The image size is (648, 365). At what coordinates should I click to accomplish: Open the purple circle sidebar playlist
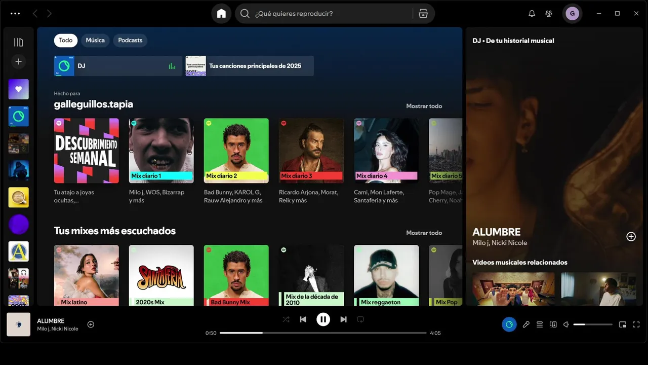18,224
